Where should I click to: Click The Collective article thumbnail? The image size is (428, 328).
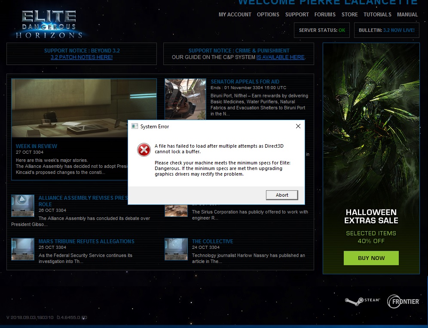coord(176,249)
